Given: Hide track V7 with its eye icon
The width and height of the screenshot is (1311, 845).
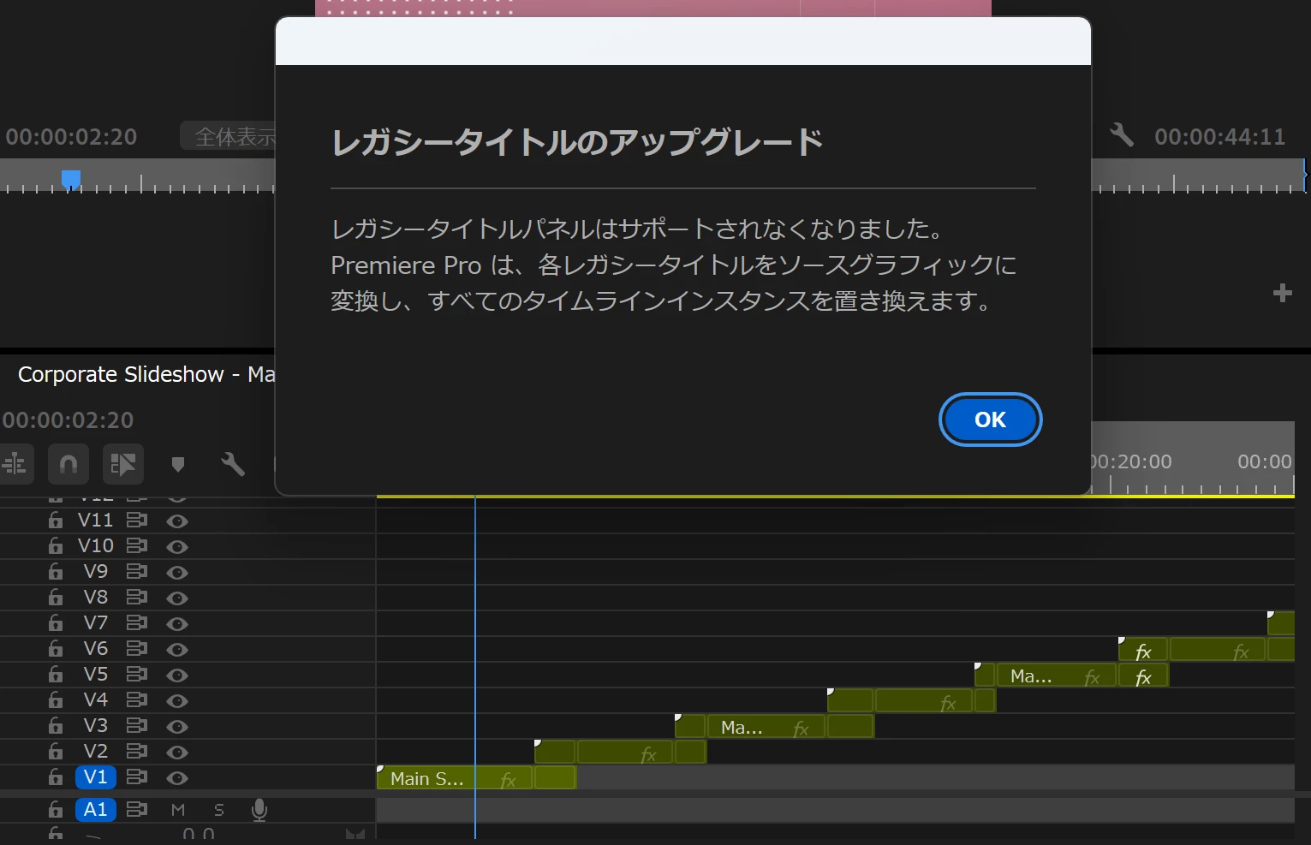Looking at the screenshot, I should click(177, 623).
